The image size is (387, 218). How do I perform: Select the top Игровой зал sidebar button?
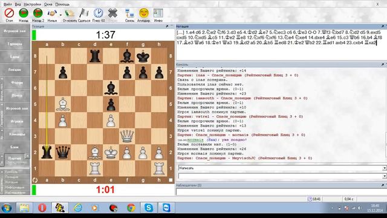tap(15, 31)
